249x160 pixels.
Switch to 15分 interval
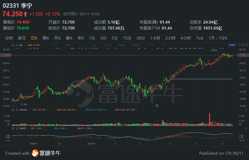click(127, 38)
